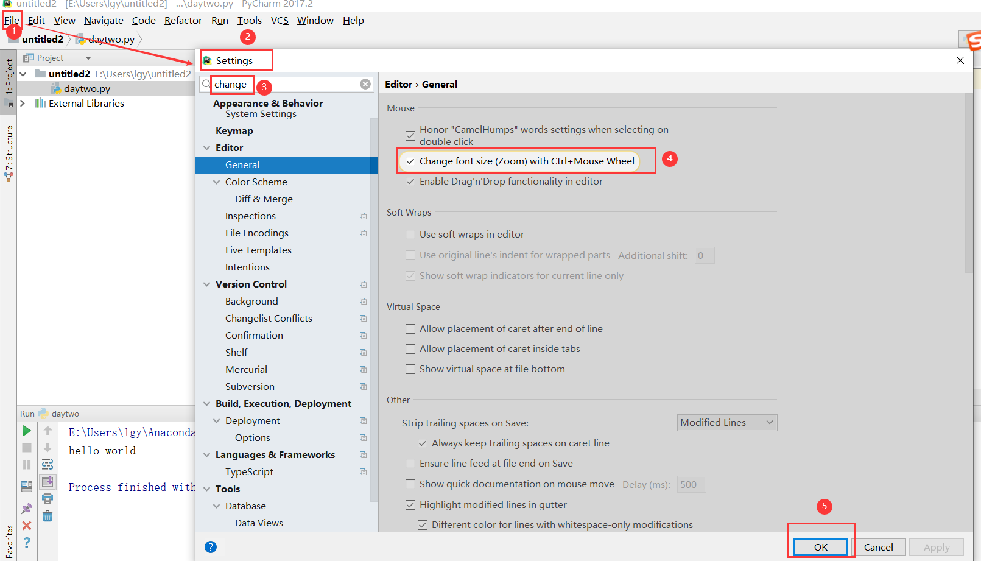Open the VCS menu
The image size is (981, 561).
pyautogui.click(x=280, y=20)
